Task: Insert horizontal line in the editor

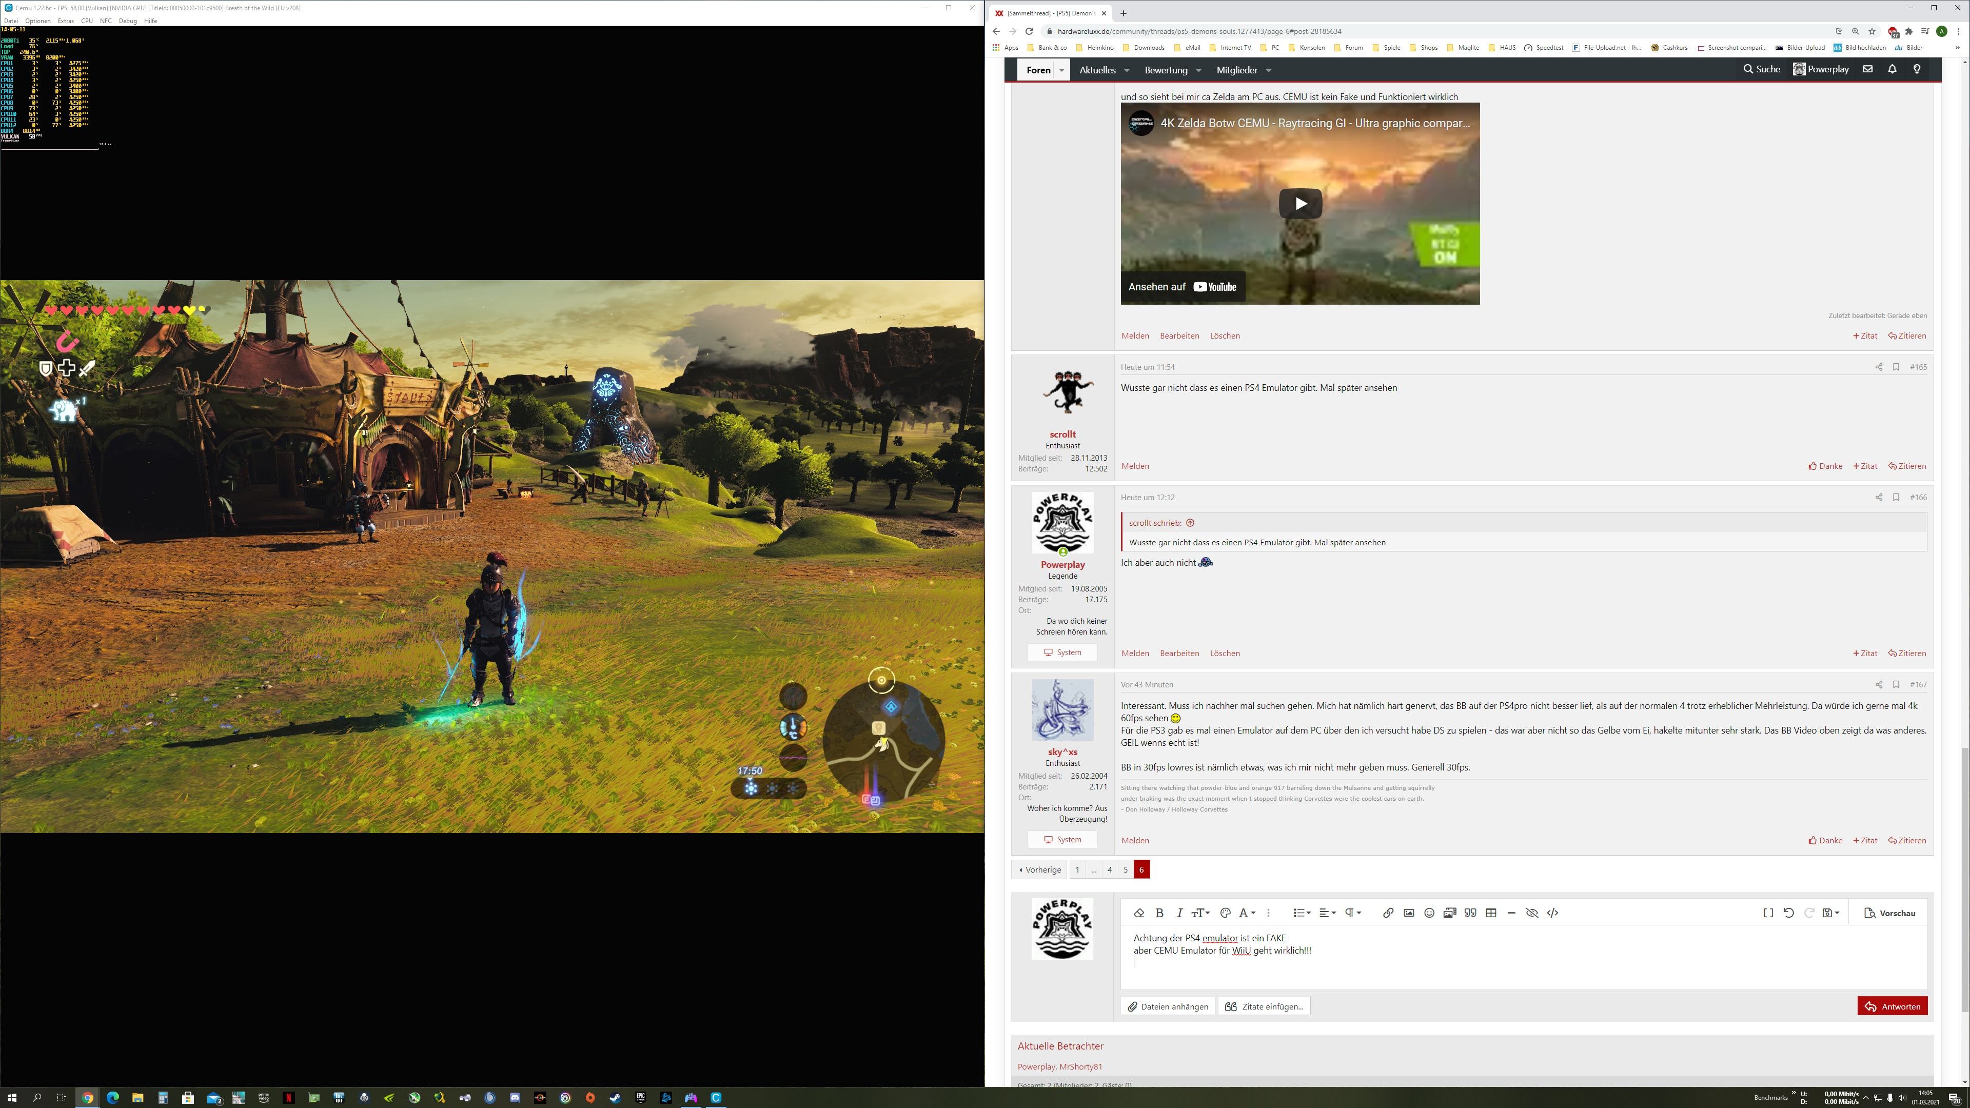Action: pos(1511,913)
